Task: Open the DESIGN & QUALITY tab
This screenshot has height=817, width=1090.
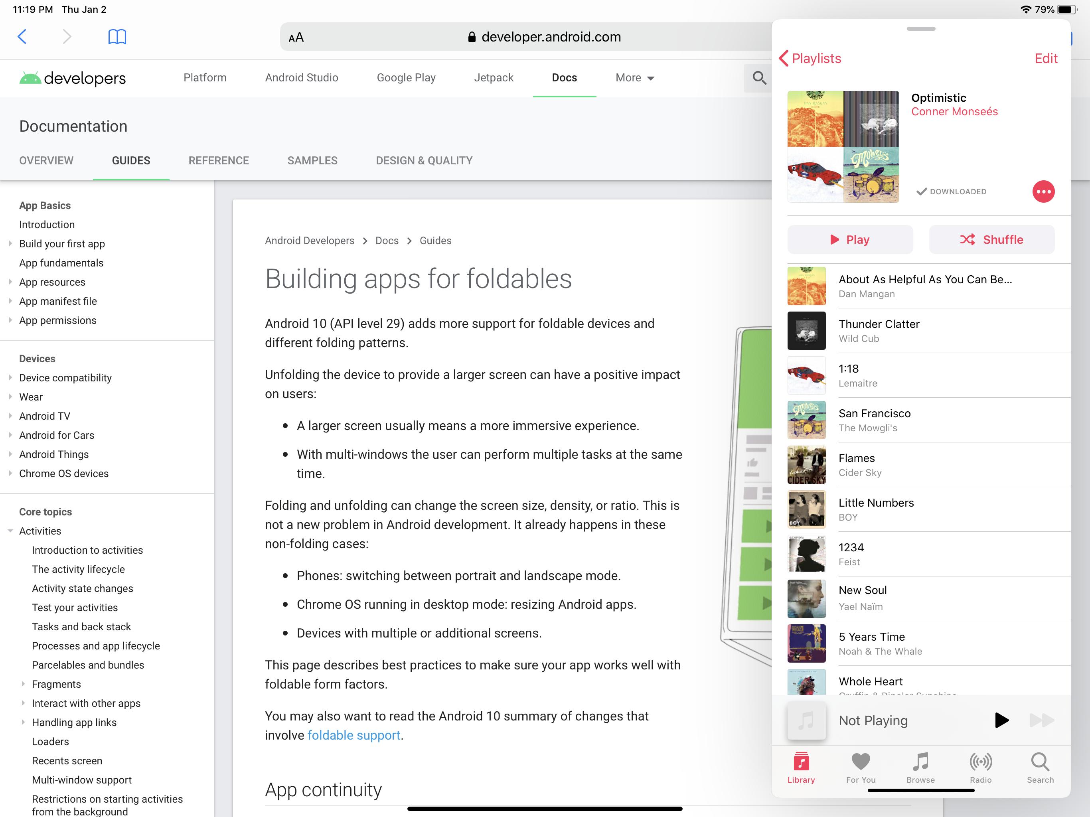Action: [424, 161]
